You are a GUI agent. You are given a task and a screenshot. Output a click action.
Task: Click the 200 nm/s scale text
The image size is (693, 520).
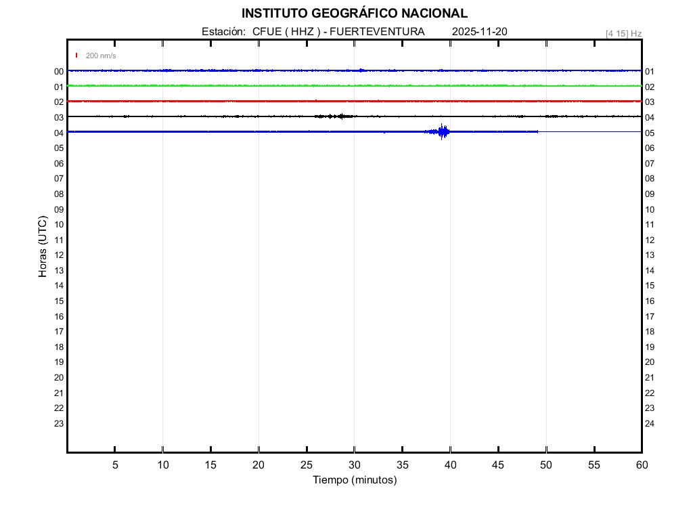[101, 56]
